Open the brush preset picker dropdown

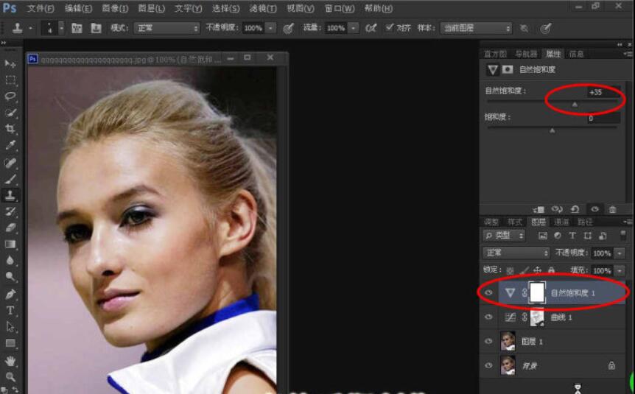[x=62, y=28]
